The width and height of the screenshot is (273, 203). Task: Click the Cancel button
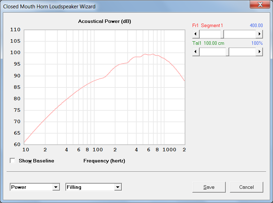(246, 187)
